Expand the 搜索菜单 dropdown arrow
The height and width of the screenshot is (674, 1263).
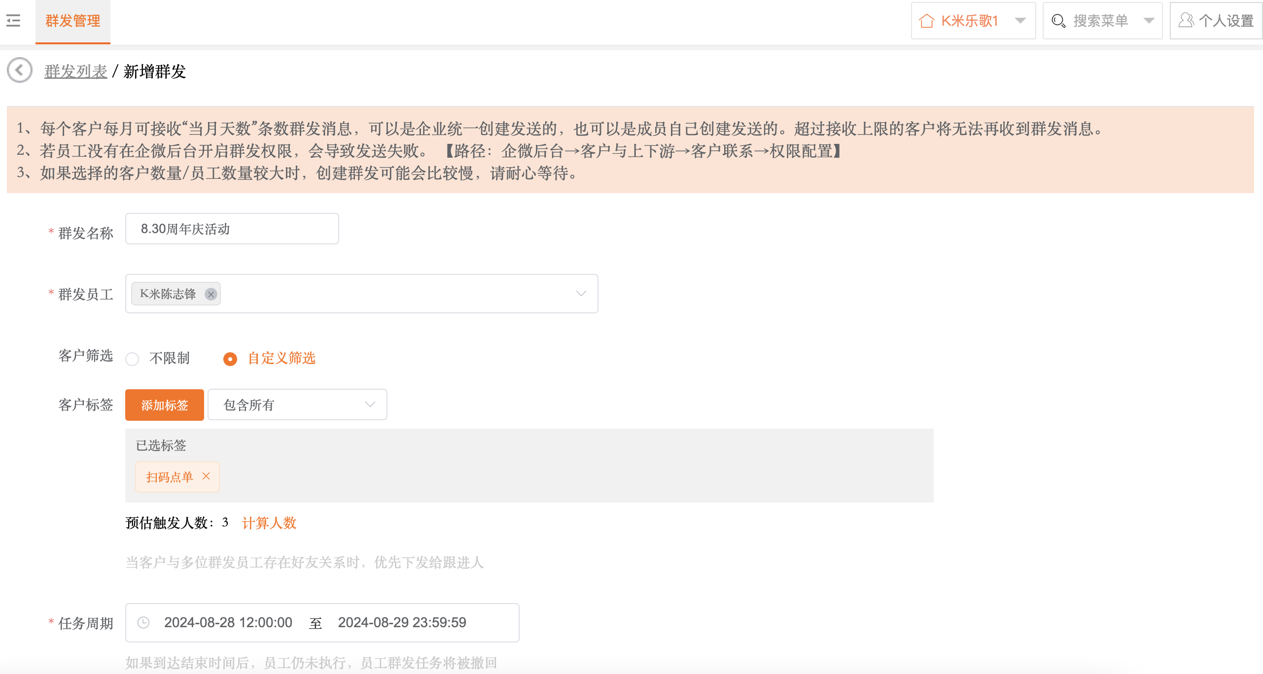pyautogui.click(x=1149, y=21)
